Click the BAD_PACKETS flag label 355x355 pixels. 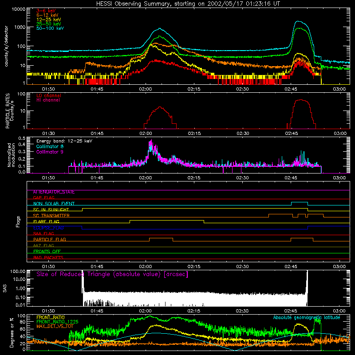click(48, 257)
